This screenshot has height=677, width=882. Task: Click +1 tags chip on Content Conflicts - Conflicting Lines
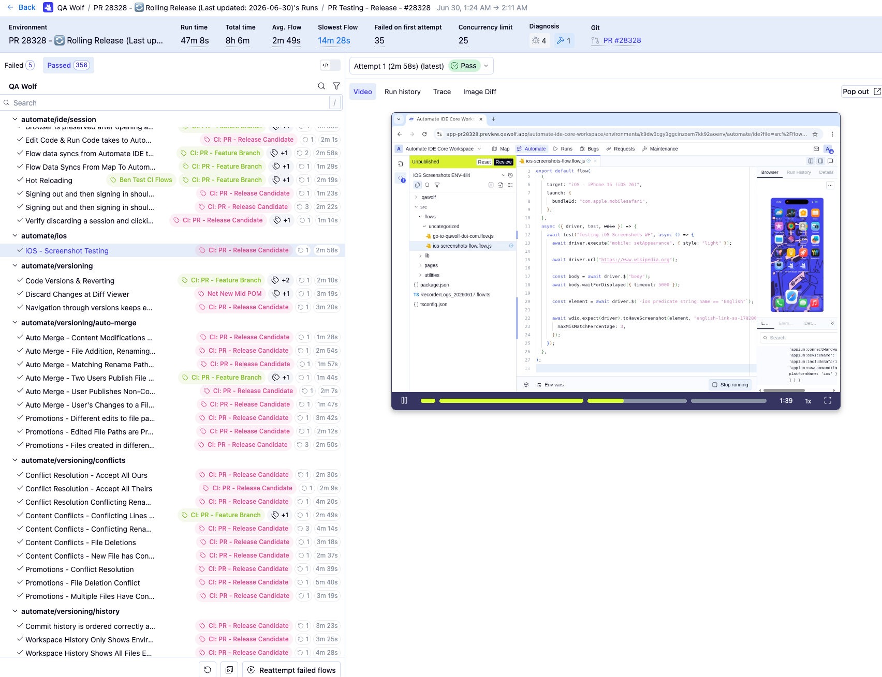280,515
